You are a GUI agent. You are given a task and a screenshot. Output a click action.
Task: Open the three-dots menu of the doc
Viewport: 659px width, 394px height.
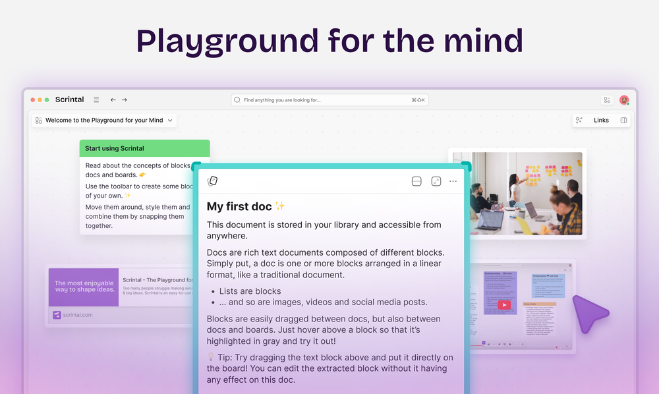pos(453,181)
